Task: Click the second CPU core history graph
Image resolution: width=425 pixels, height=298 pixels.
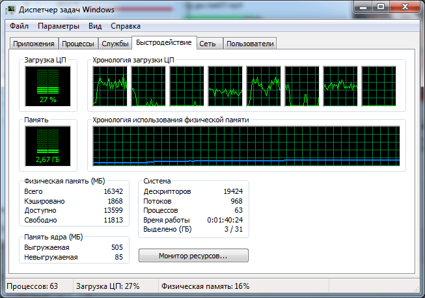Action: [x=148, y=86]
